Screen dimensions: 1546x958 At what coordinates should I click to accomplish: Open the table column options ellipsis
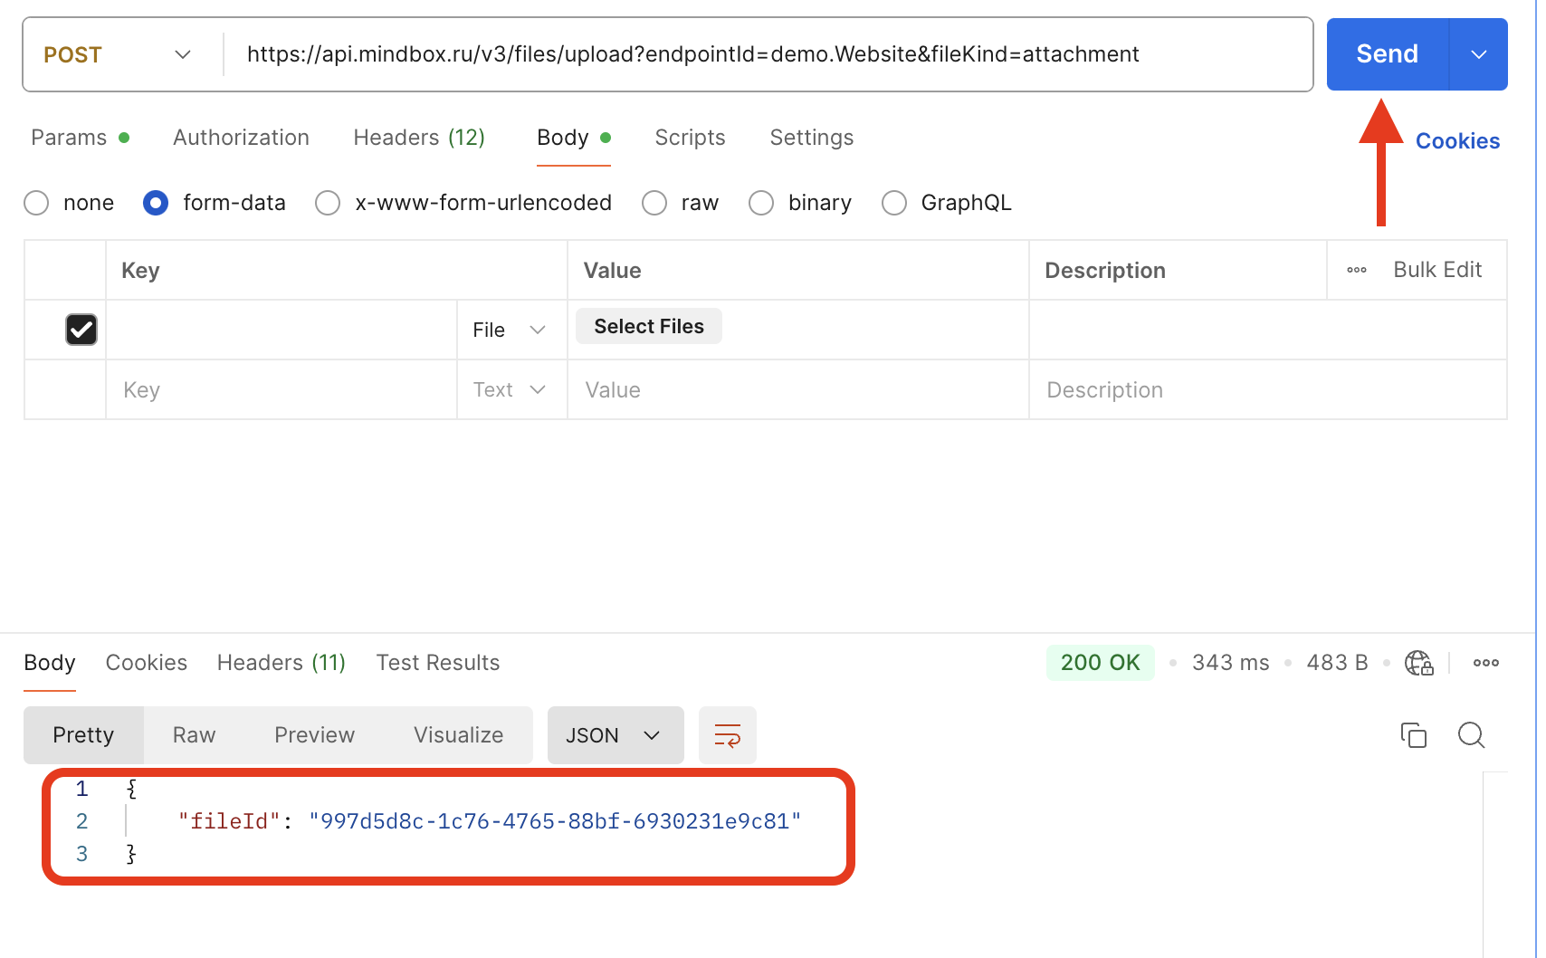point(1357,270)
